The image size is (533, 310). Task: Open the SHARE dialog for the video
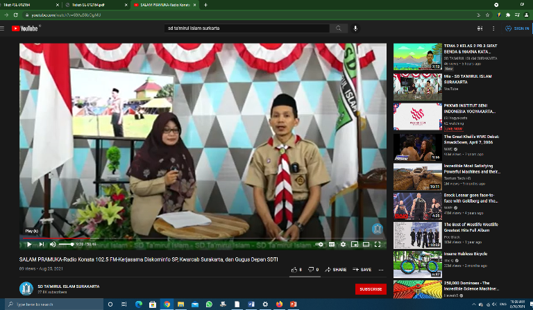pos(335,270)
